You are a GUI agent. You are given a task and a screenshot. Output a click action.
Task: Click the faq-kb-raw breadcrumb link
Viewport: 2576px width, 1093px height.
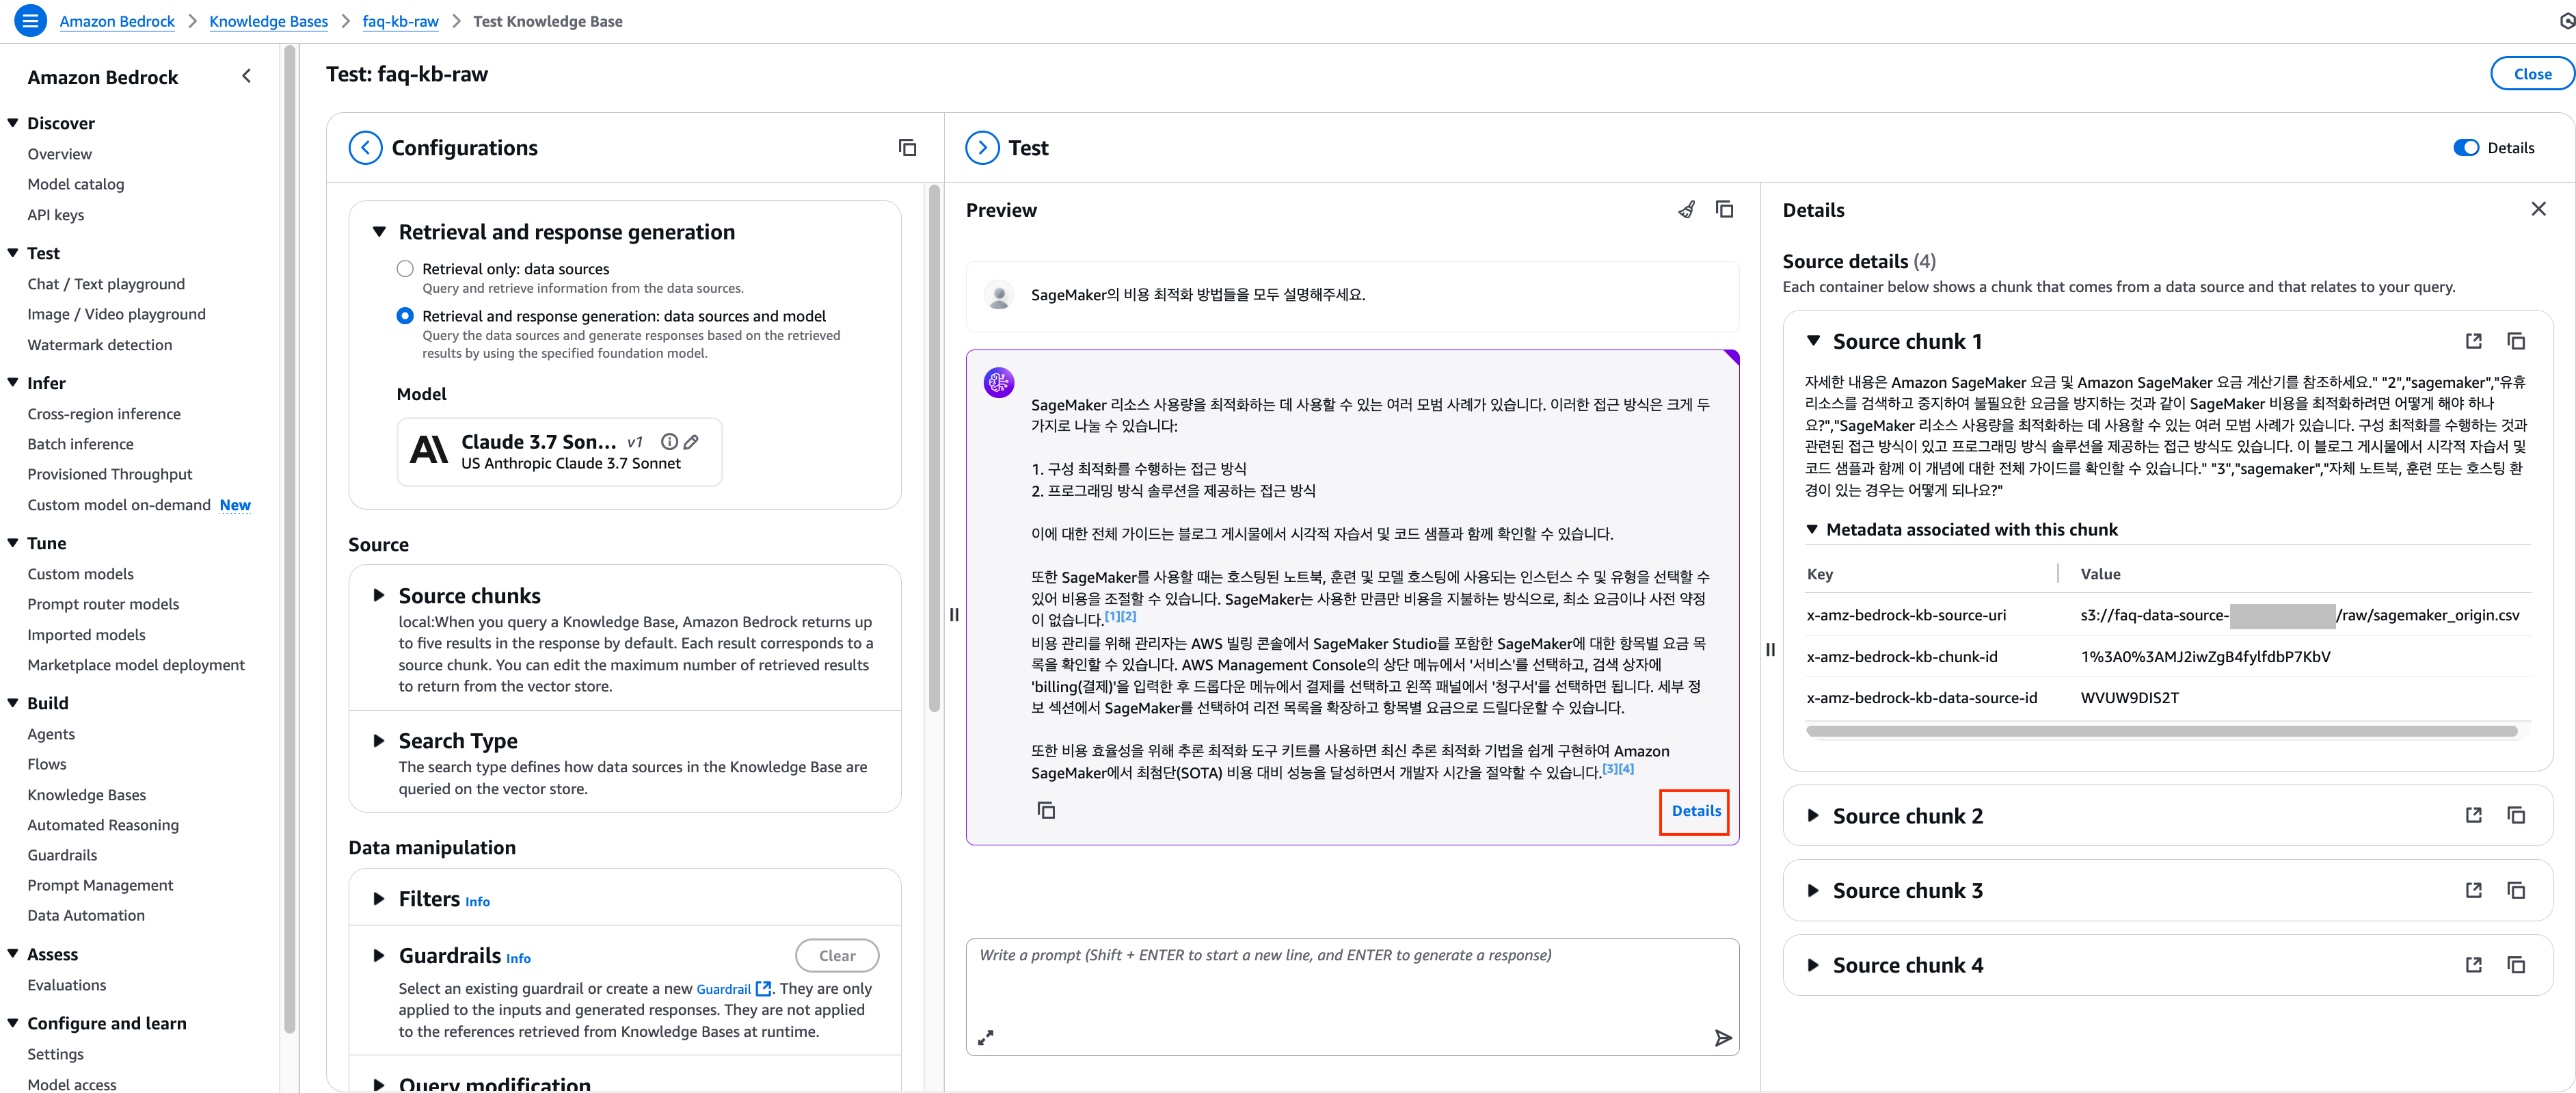pyautogui.click(x=400, y=21)
